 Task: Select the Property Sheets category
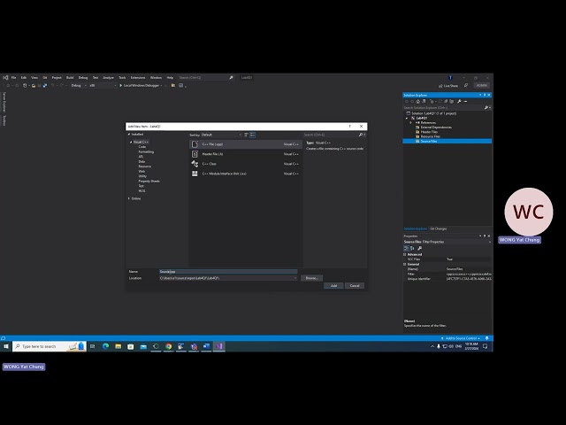coord(149,181)
